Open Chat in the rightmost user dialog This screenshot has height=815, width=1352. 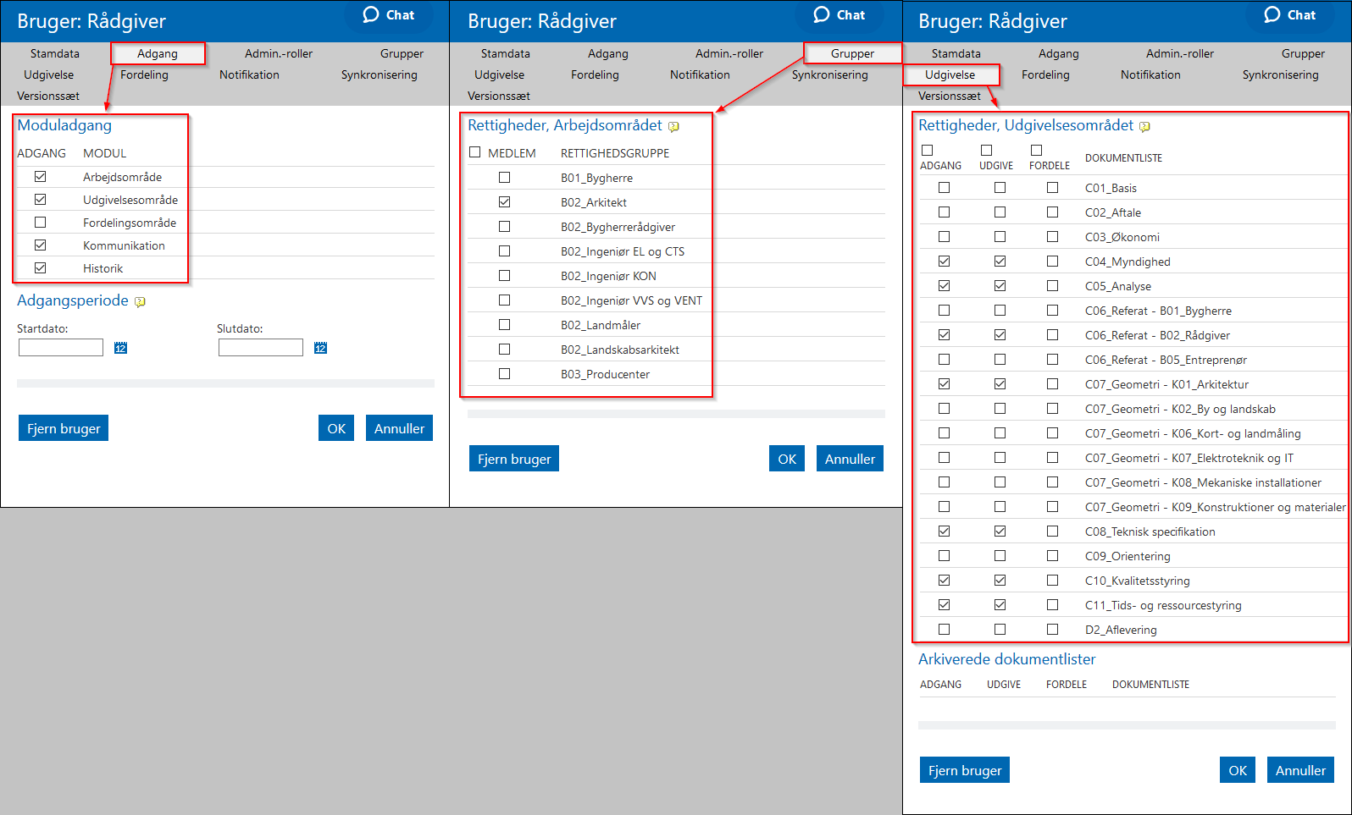pyautogui.click(x=1290, y=15)
